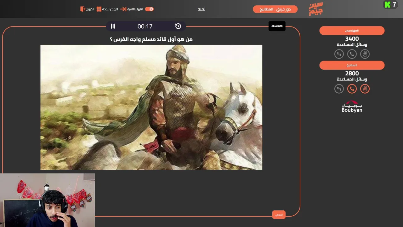This screenshot has width=403, height=227.
Task: Click the green Kick K logo
Action: (x=388, y=4)
